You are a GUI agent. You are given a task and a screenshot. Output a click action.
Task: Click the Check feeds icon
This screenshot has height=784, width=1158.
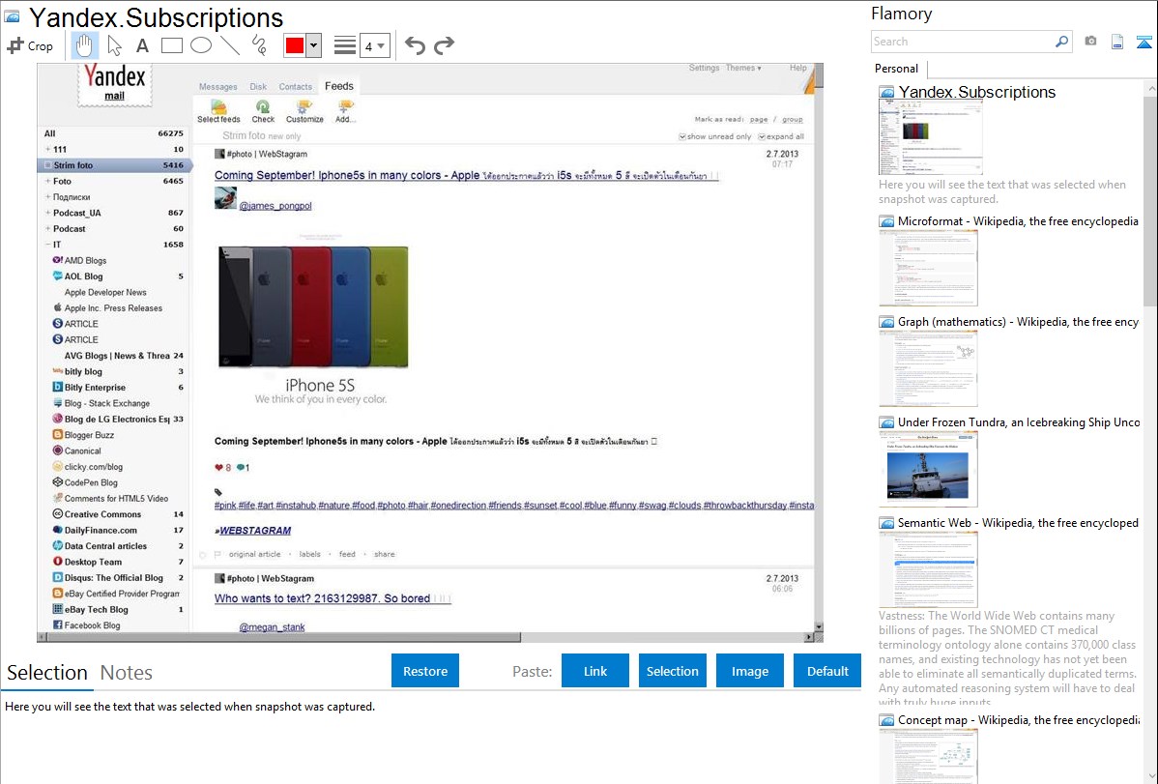(262, 107)
